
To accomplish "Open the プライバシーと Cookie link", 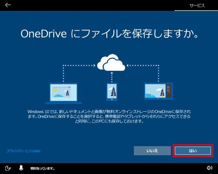I will coord(24,151).
